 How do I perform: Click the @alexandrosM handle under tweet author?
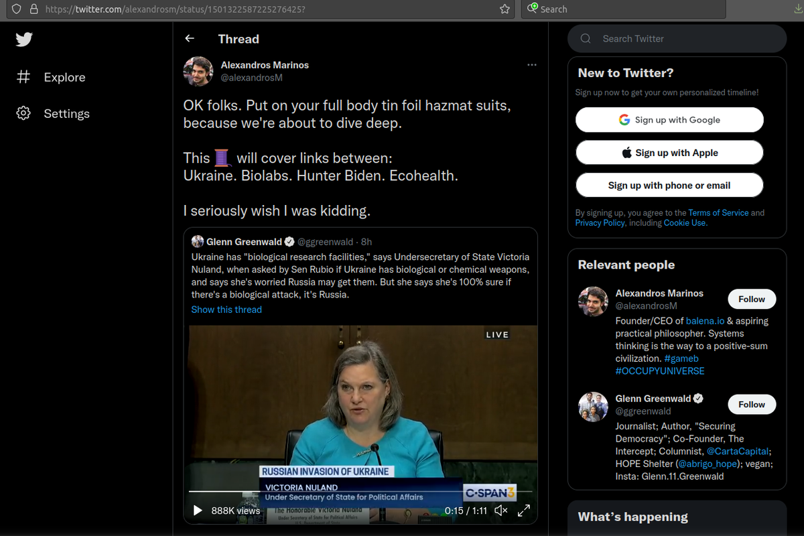coord(252,78)
